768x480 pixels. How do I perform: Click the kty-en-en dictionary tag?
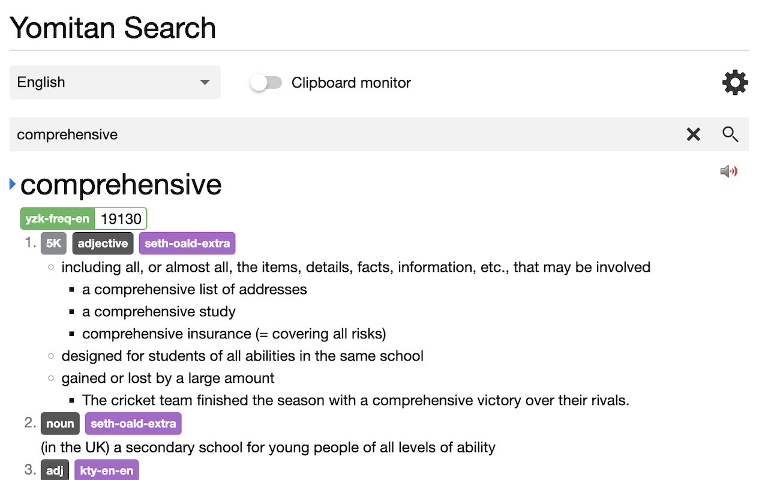[x=107, y=470]
